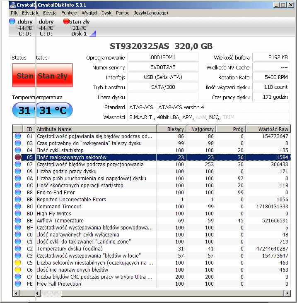Click the Najgorszy column header

tap(201, 129)
